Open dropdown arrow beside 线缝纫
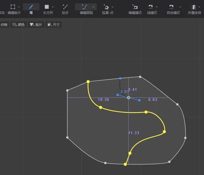Screen dimensions: 204x175 pos(157,7)
